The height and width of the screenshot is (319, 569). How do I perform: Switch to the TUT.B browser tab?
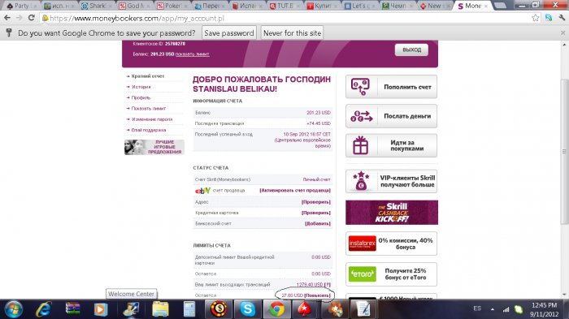pyautogui.click(x=286, y=6)
